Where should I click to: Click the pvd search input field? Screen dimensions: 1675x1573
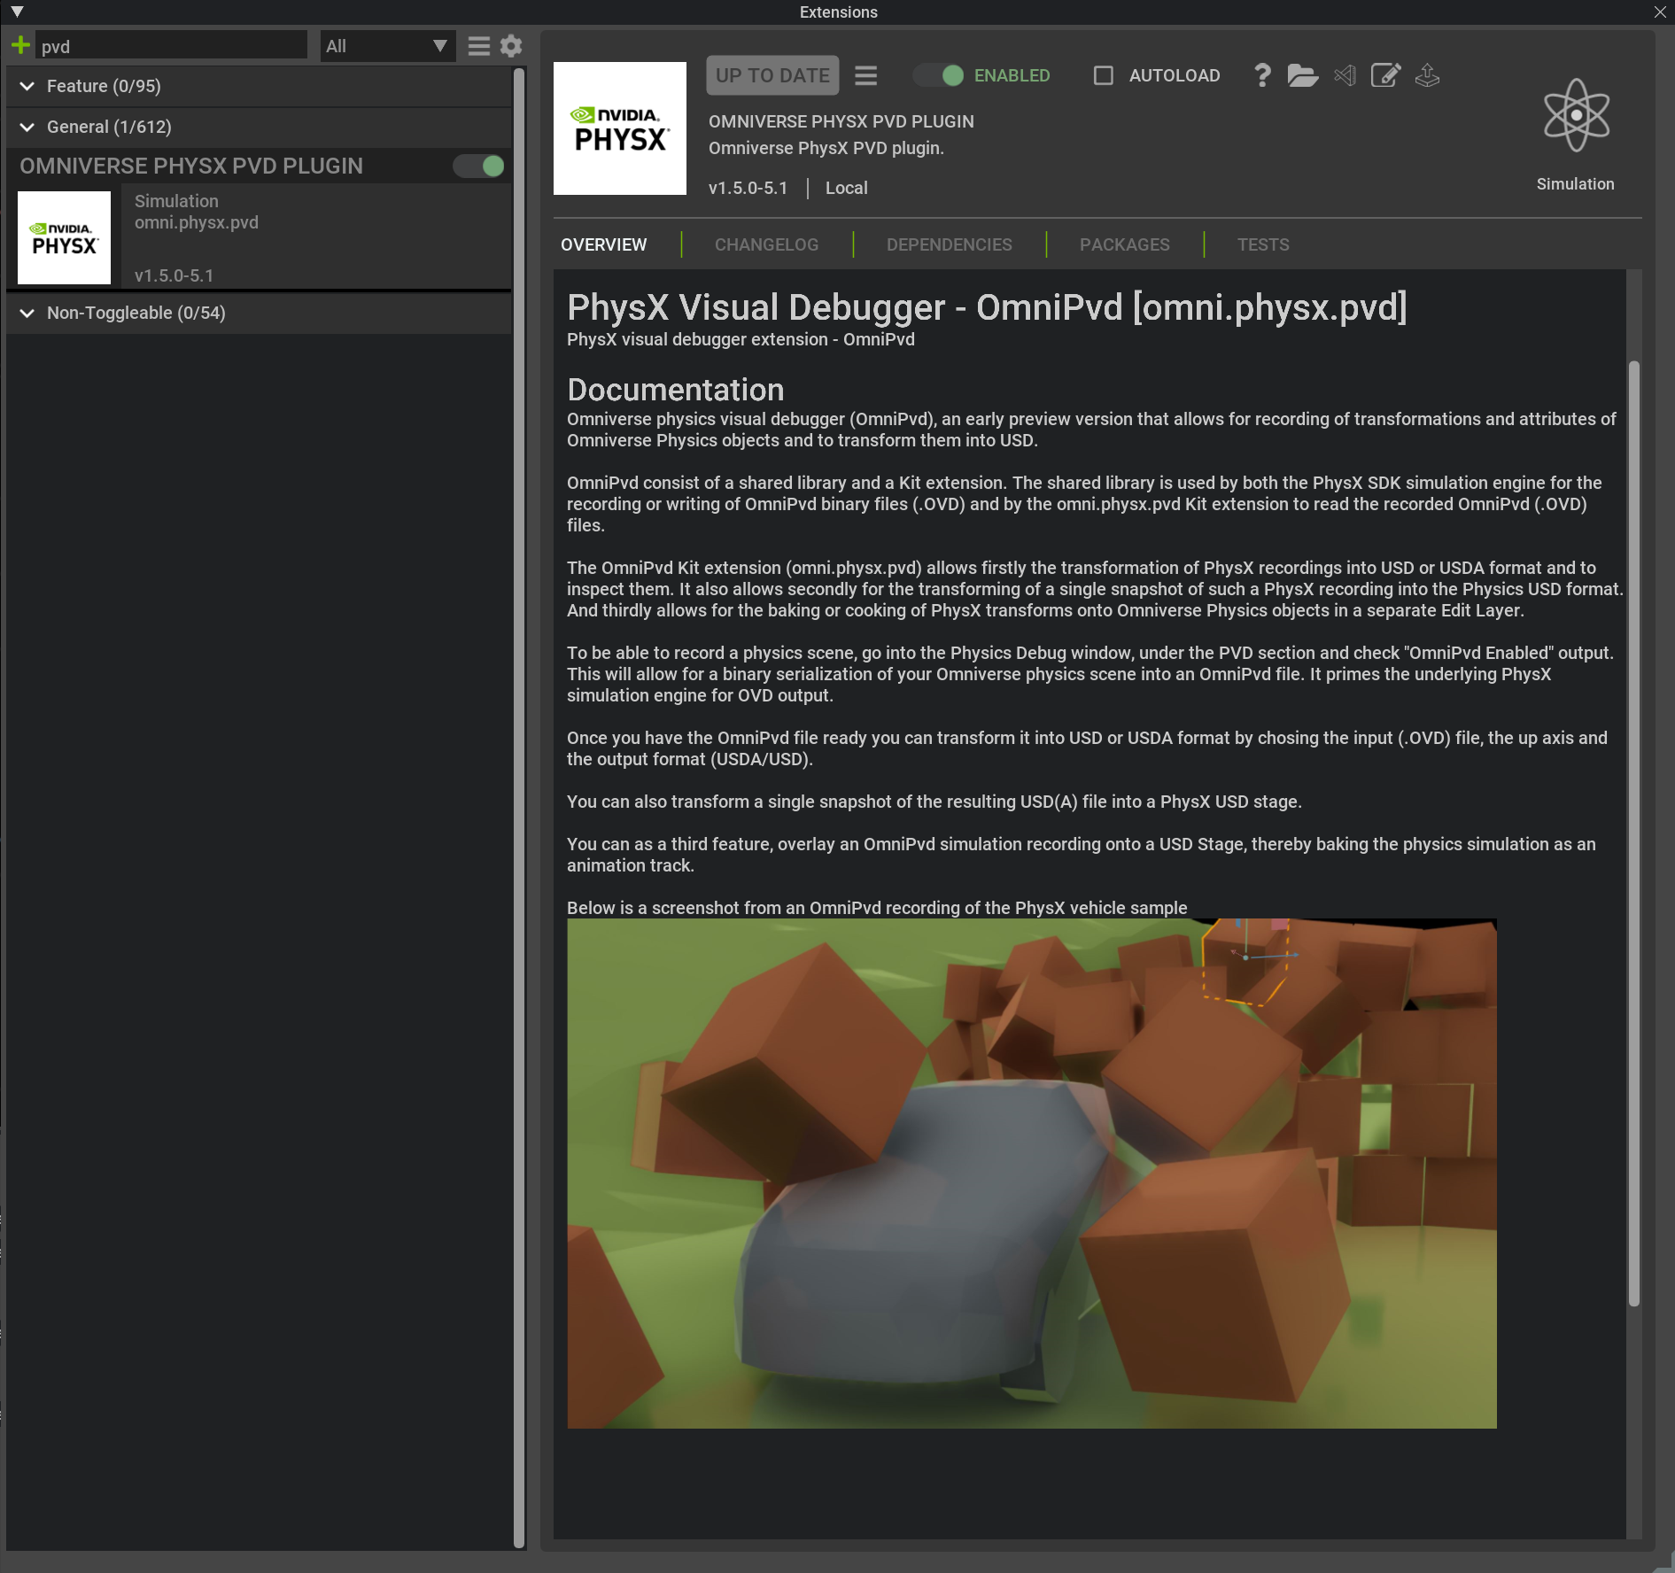pos(173,46)
